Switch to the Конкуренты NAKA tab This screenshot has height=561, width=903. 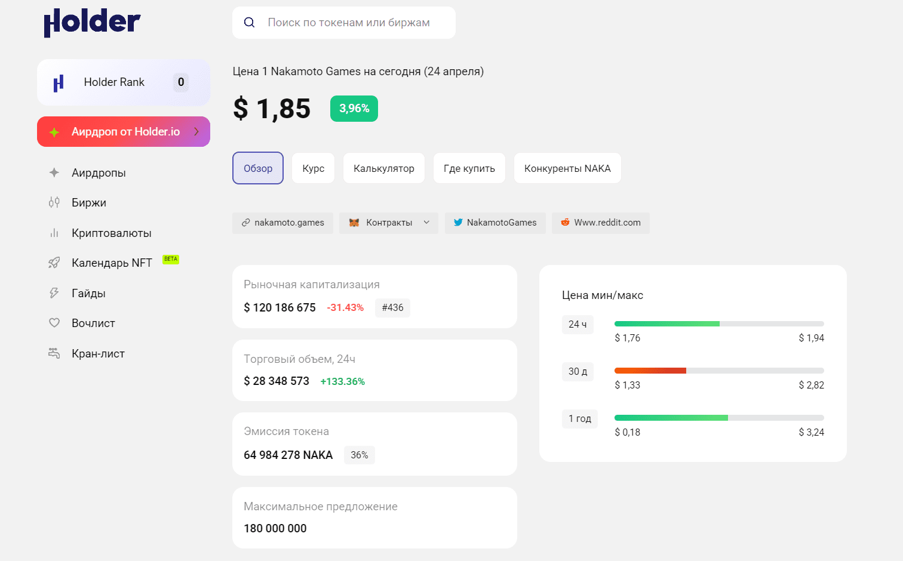567,168
